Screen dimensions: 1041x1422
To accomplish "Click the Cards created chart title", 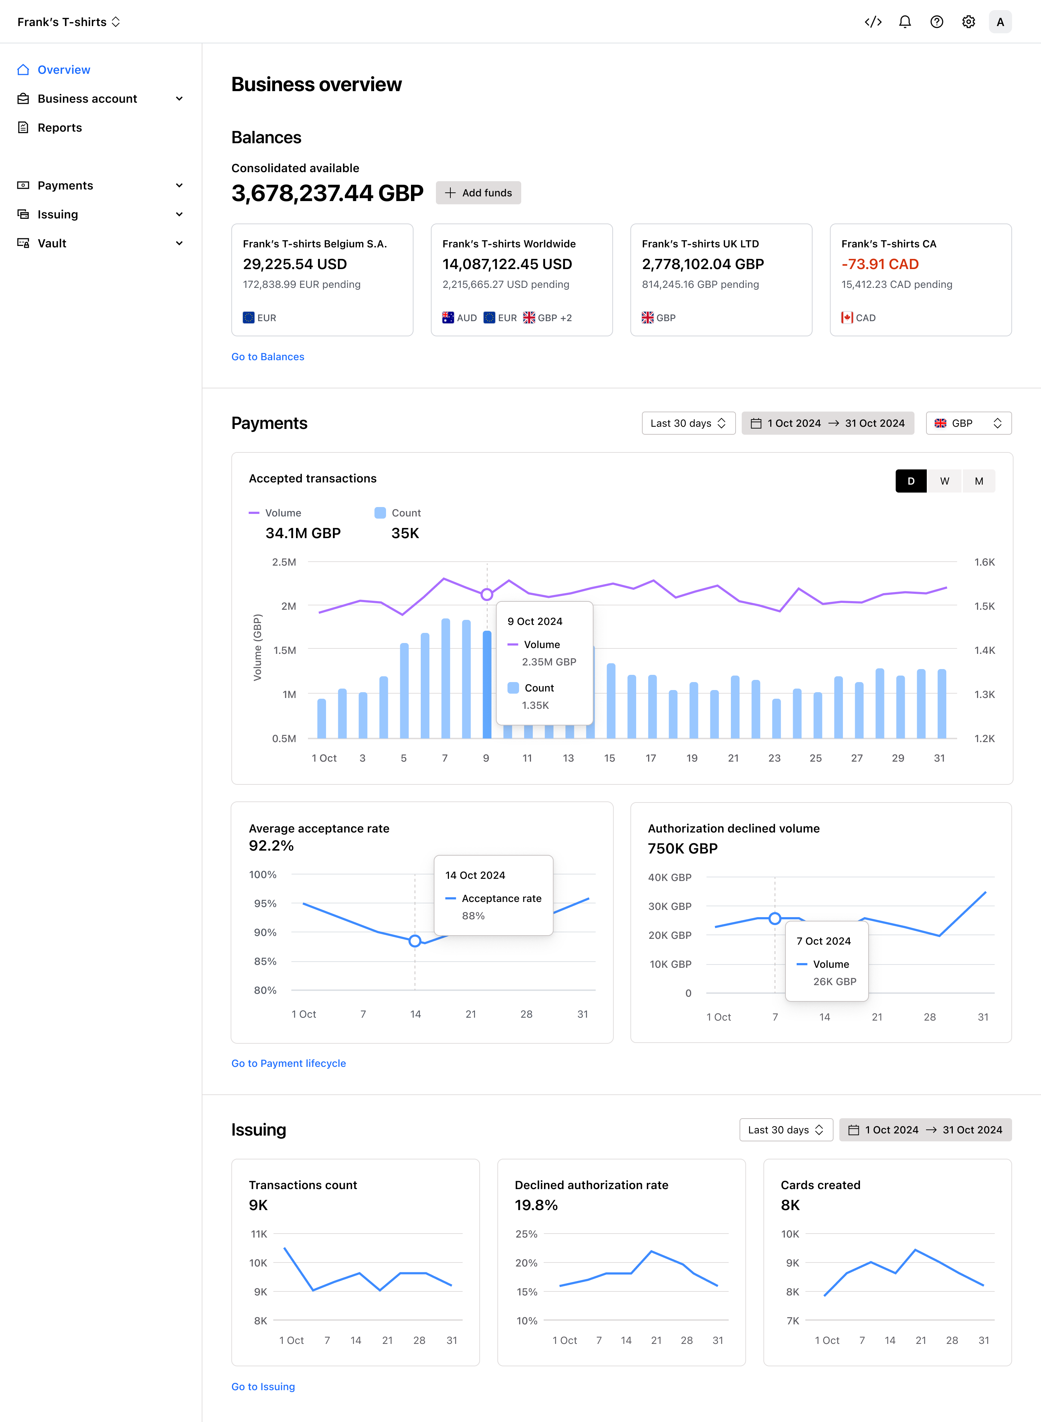I will [821, 1185].
